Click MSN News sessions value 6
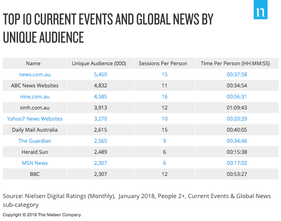 click(x=164, y=163)
